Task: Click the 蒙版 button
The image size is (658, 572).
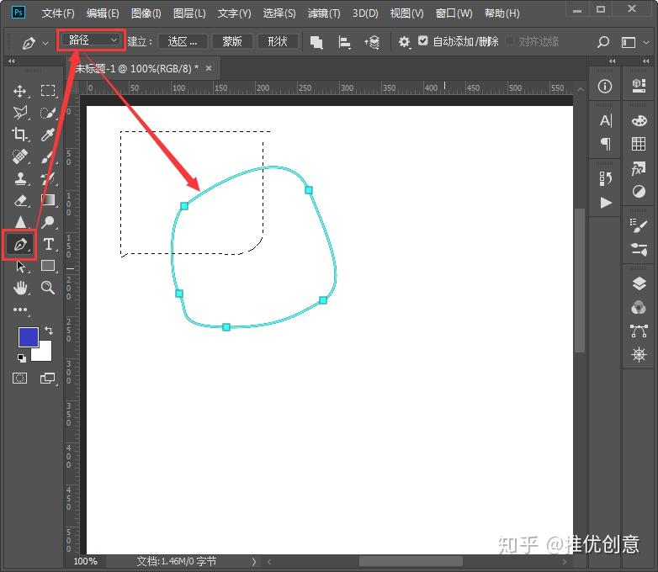Action: (x=232, y=41)
